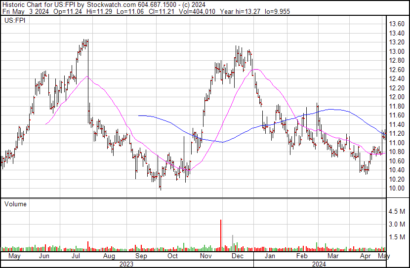Click the 10.20 price axis label

click(397, 179)
